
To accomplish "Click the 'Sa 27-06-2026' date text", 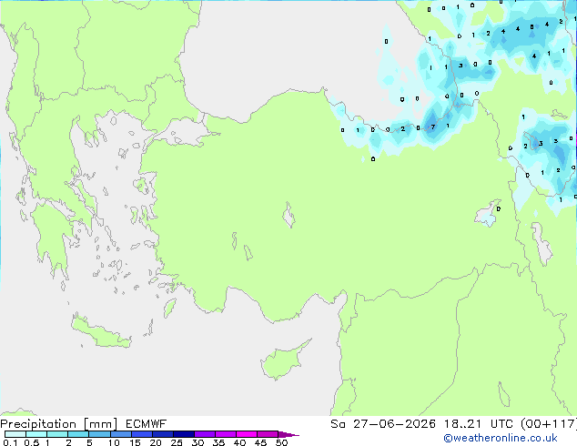I will click(x=383, y=424).
